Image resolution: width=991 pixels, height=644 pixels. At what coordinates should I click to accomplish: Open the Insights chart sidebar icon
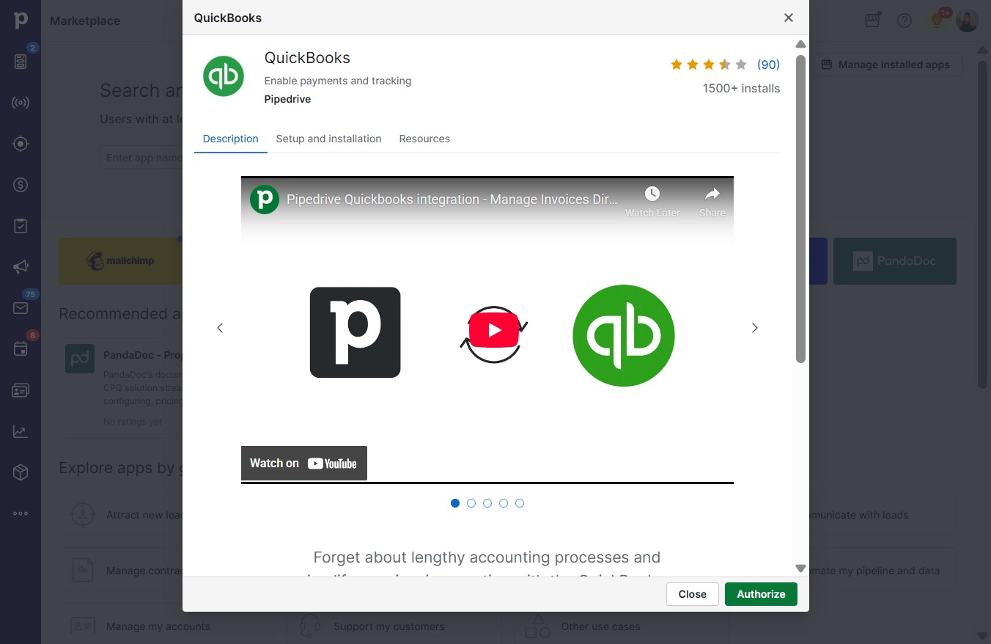(21, 431)
